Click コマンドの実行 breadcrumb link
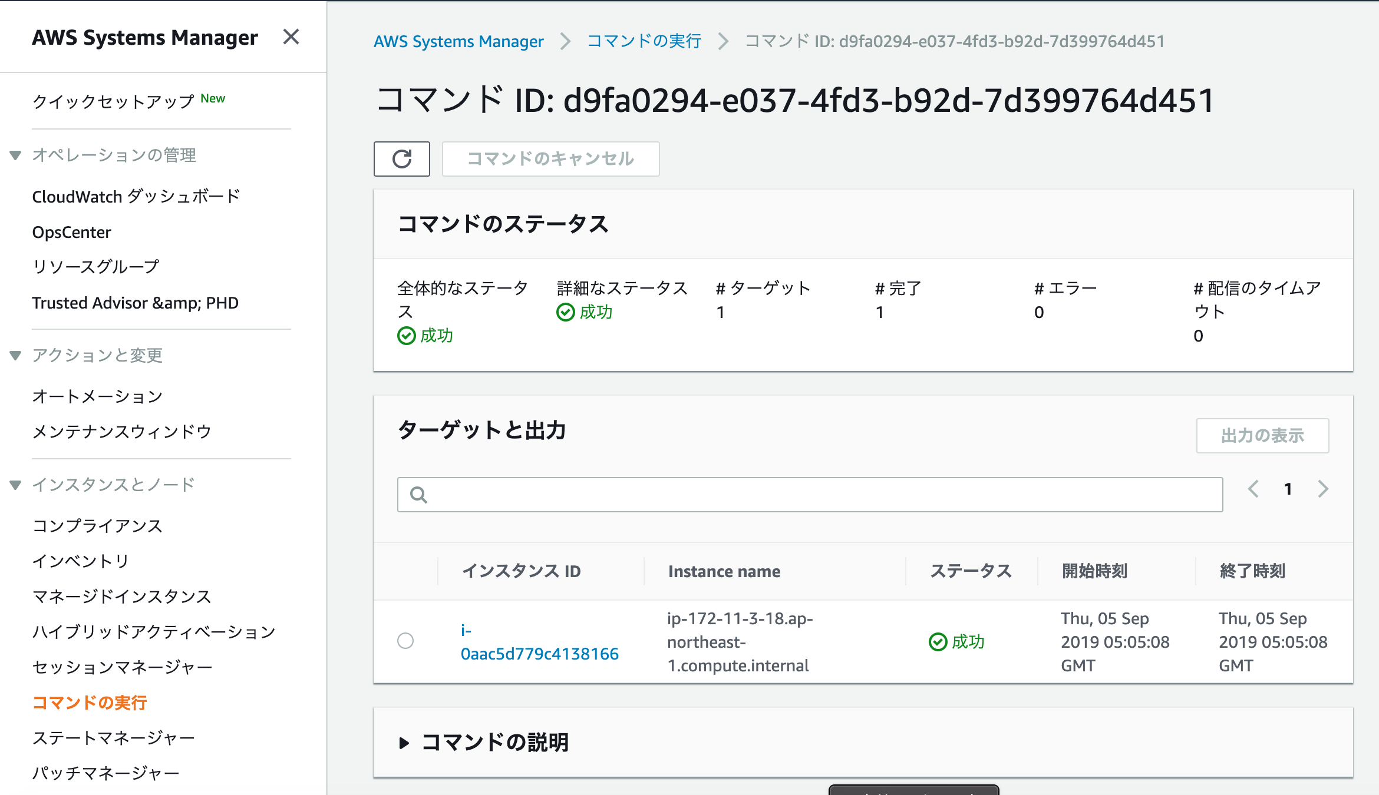The width and height of the screenshot is (1379, 795). pyautogui.click(x=644, y=41)
